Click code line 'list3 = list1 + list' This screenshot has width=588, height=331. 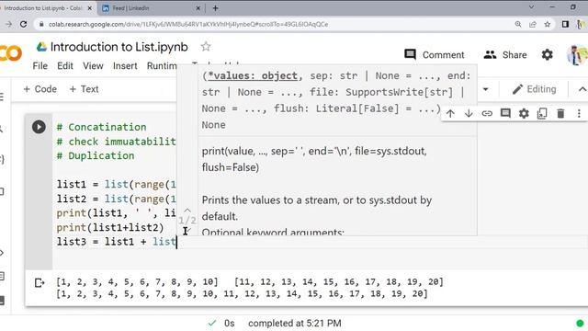tap(117, 242)
